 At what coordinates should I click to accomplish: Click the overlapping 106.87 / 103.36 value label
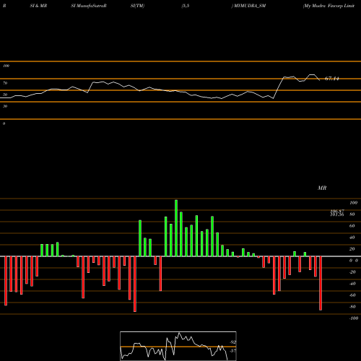tap(337, 213)
